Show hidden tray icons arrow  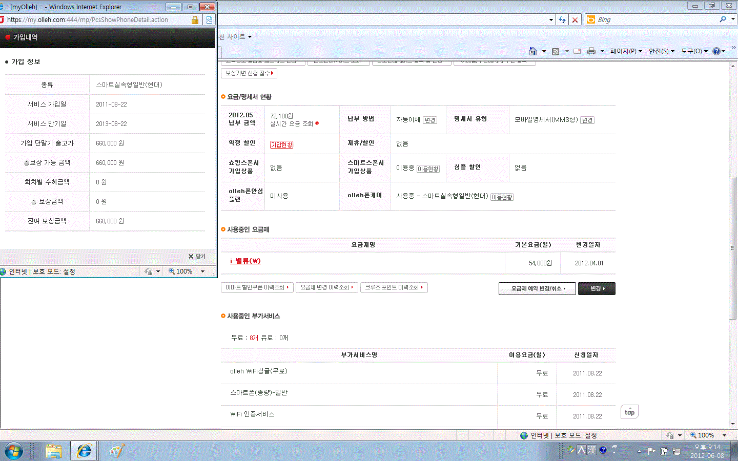tap(639, 451)
